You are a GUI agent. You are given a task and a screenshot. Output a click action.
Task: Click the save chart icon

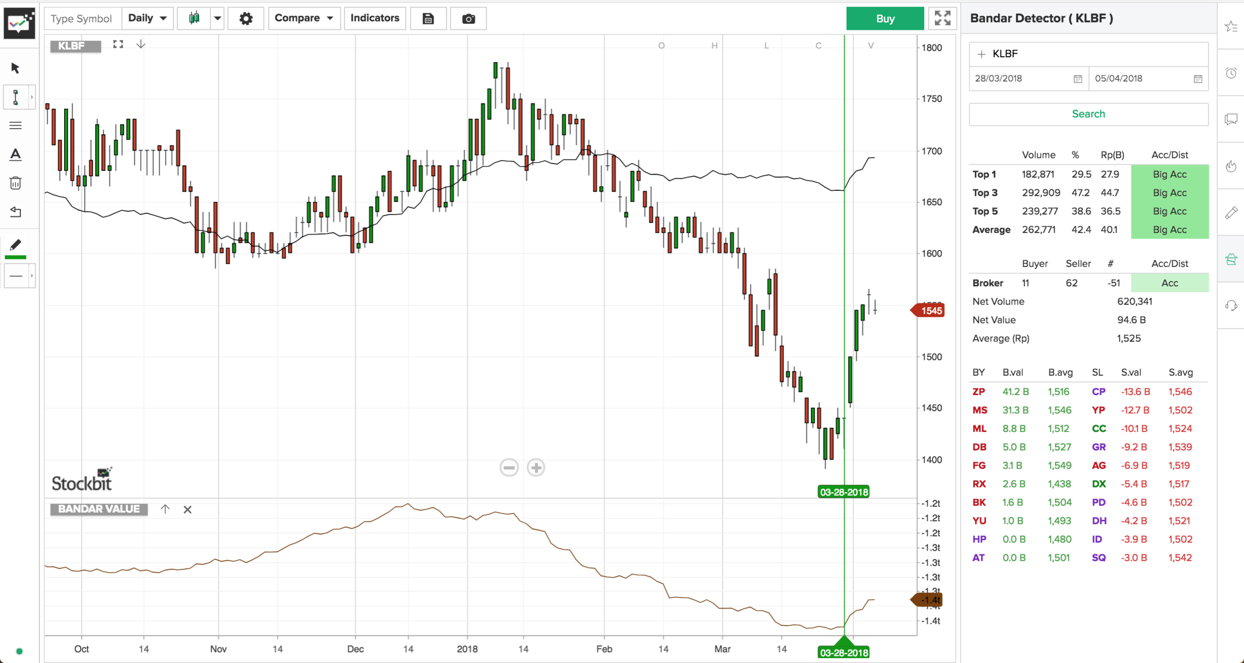point(428,18)
